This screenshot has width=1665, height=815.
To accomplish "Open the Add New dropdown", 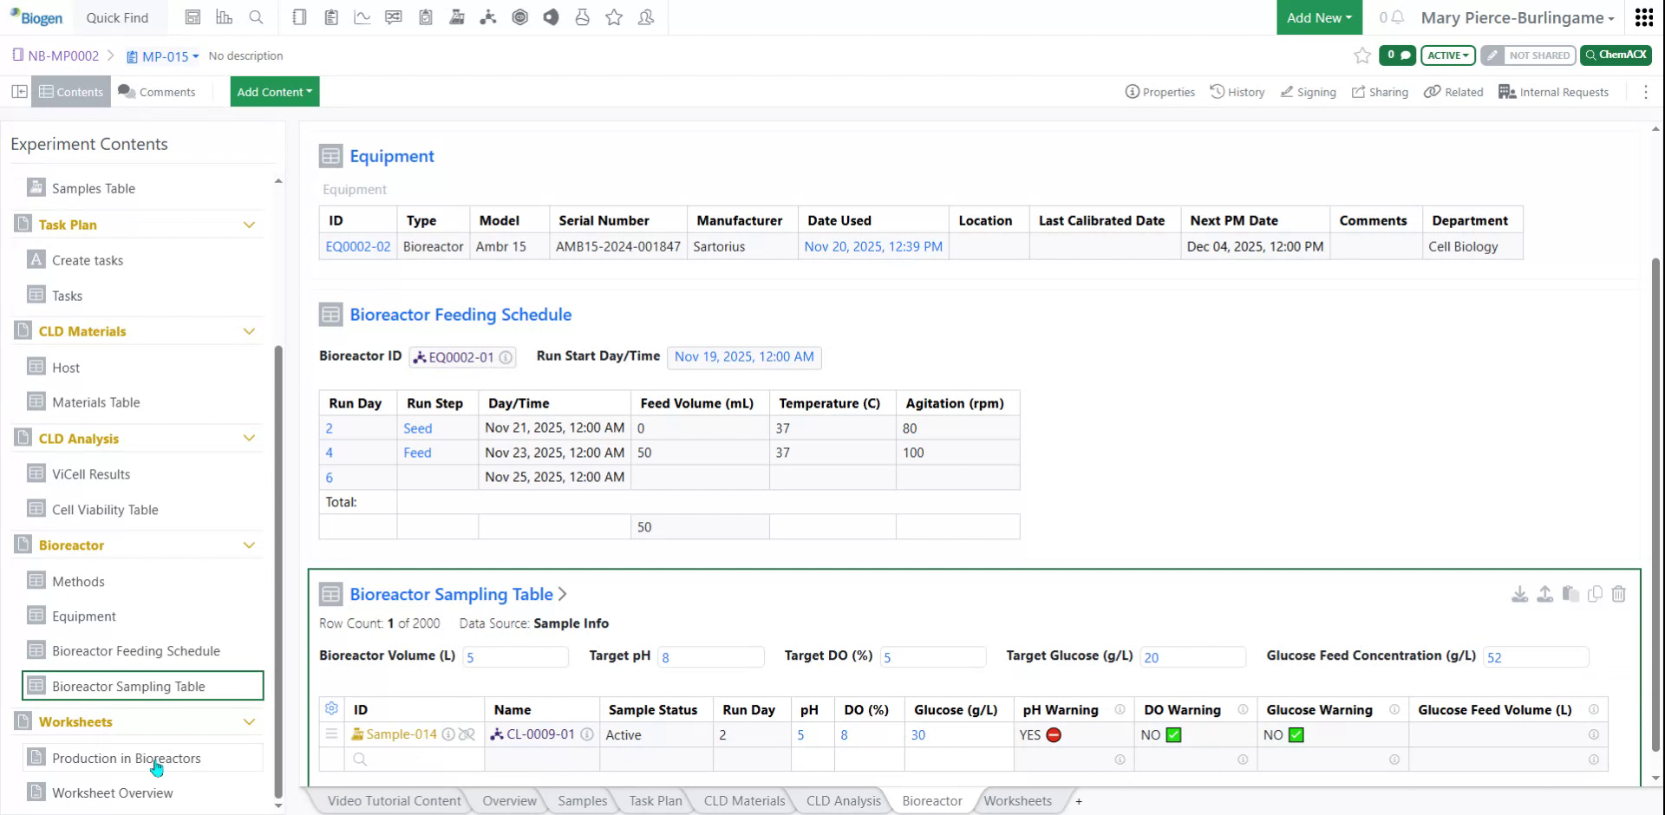I will click(x=1318, y=17).
